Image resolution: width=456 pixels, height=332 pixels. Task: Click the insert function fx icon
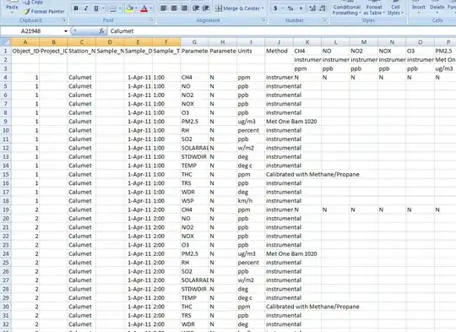(x=101, y=31)
